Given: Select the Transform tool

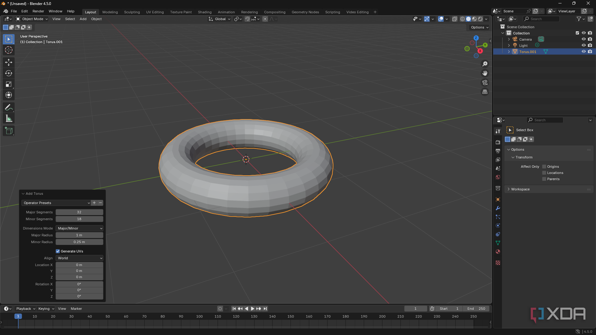Looking at the screenshot, I should 9,95.
